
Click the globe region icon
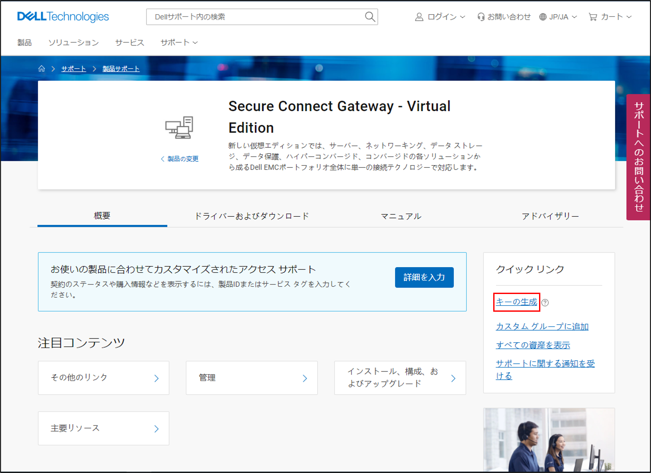(x=543, y=17)
